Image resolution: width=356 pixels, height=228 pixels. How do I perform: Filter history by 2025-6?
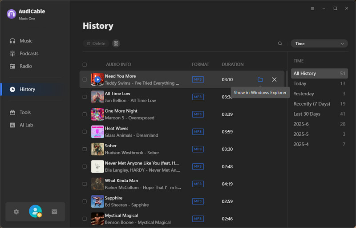point(319,124)
